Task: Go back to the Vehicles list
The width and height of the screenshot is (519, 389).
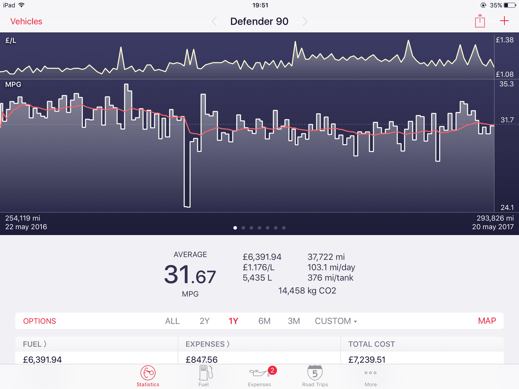Action: click(26, 21)
